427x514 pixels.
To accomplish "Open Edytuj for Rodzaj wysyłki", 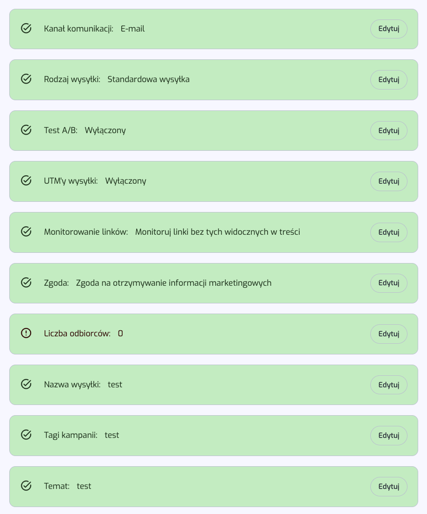I will coord(389,80).
